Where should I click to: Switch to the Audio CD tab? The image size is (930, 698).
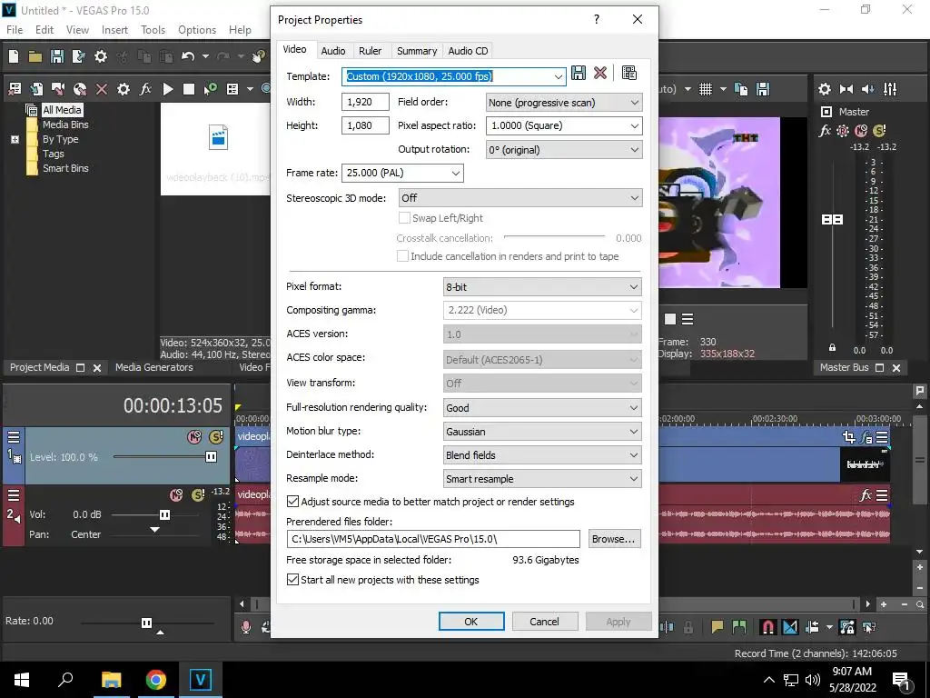pyautogui.click(x=468, y=51)
